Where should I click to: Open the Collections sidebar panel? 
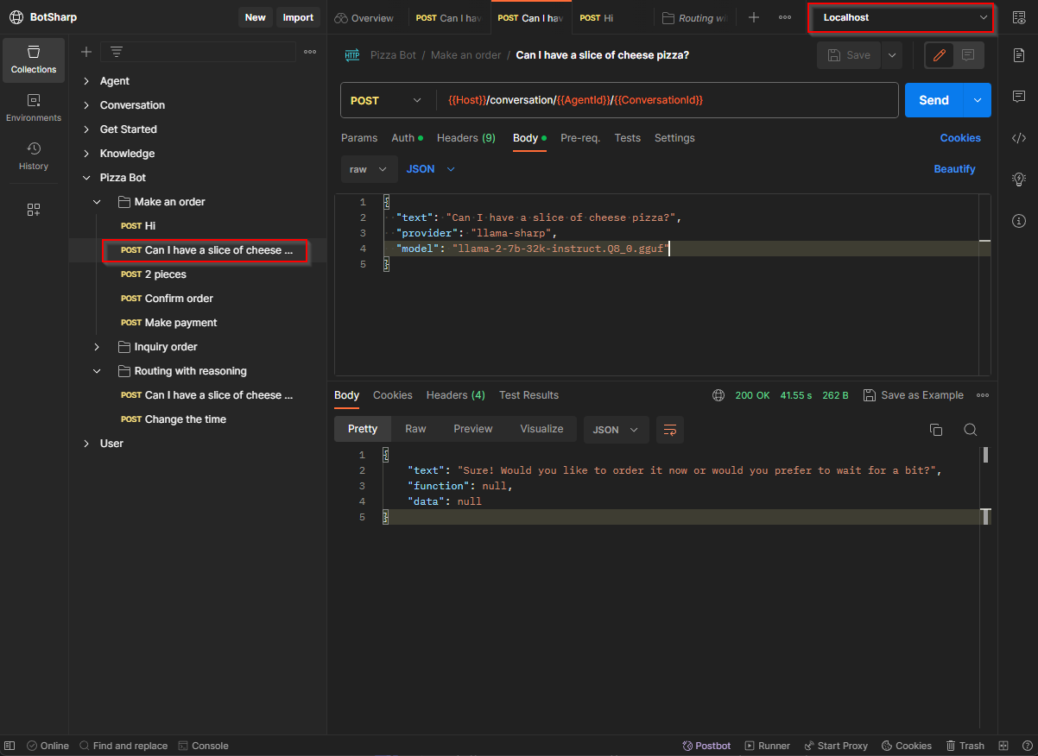(34, 60)
